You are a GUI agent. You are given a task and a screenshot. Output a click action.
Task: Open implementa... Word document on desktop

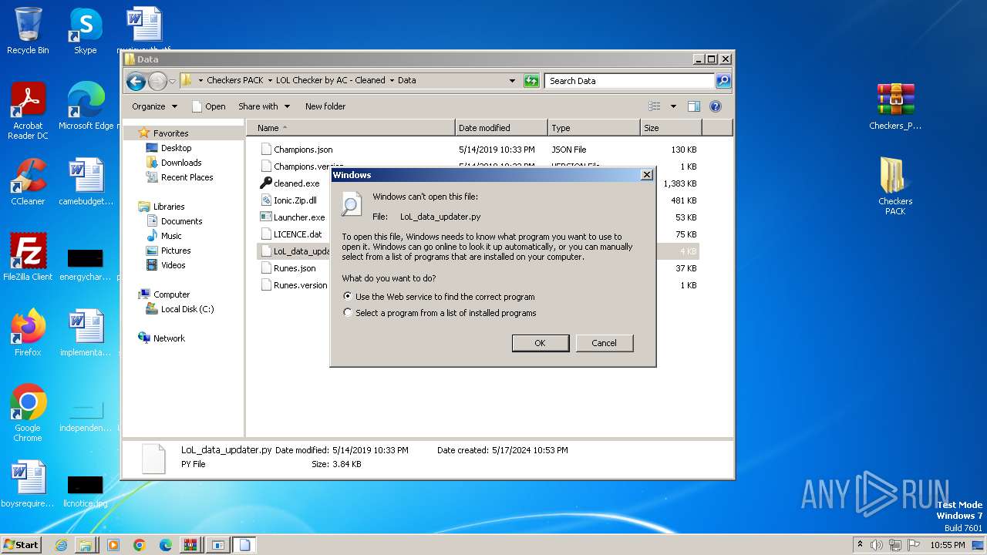coord(86,332)
